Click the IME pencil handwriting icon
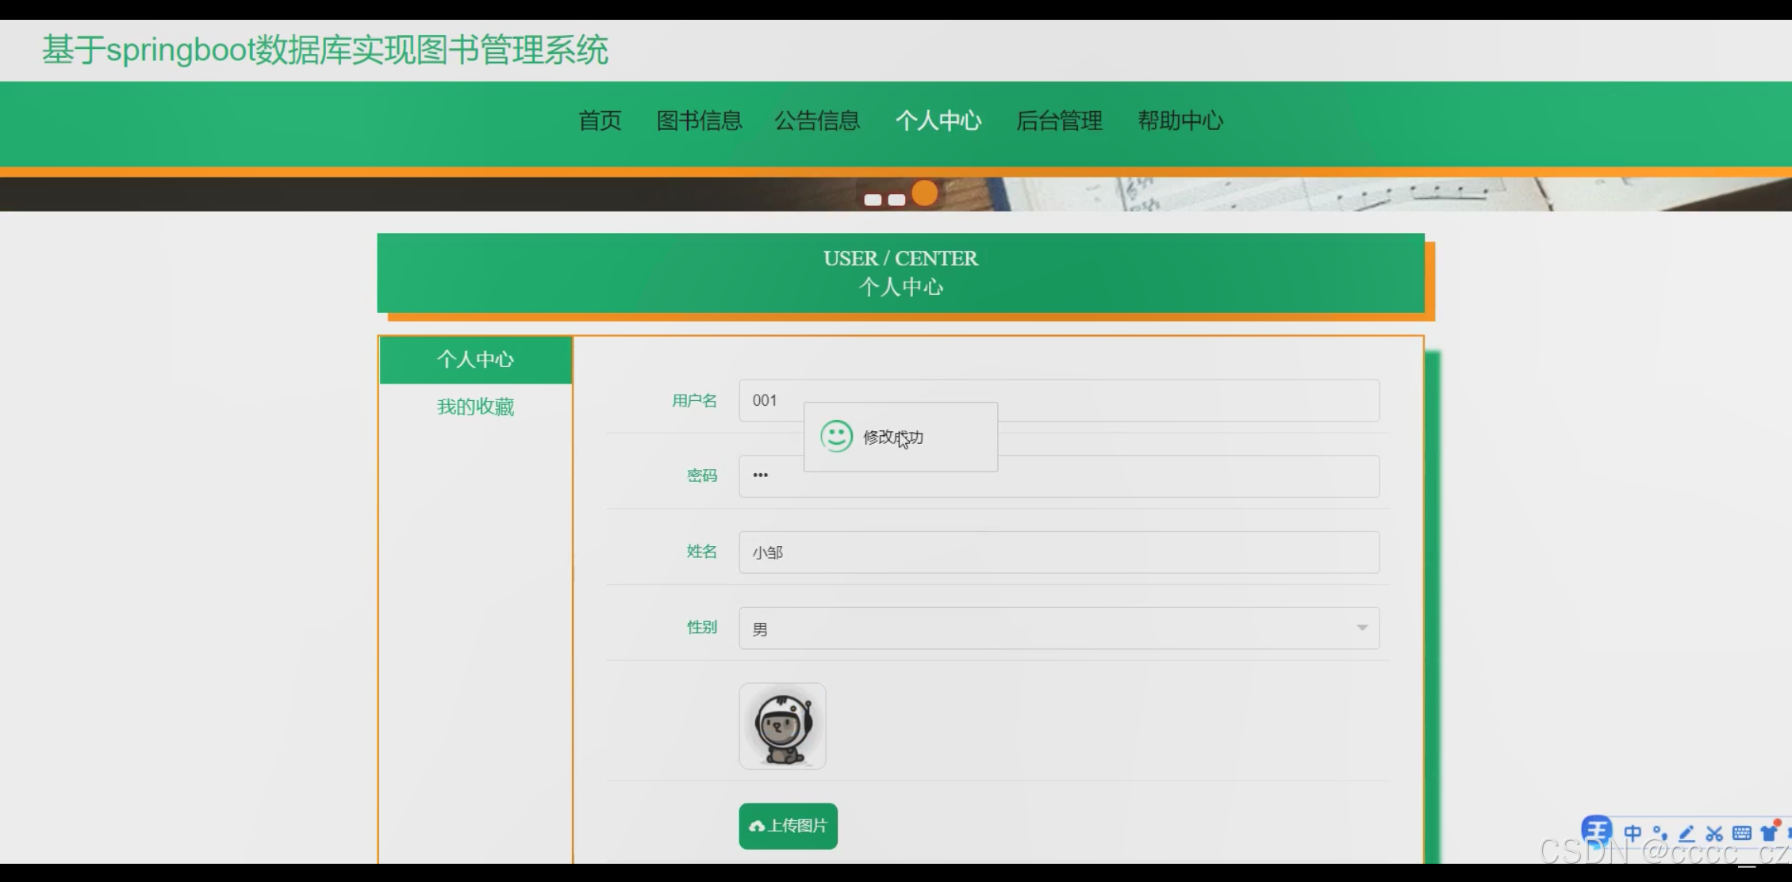Screen dimensions: 1792x882 1686,833
